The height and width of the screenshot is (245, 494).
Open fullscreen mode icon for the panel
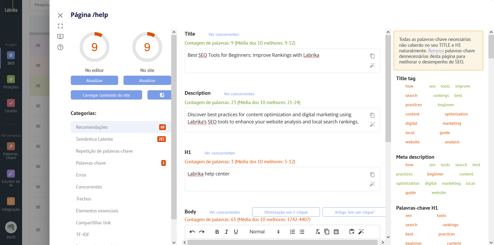[60, 26]
